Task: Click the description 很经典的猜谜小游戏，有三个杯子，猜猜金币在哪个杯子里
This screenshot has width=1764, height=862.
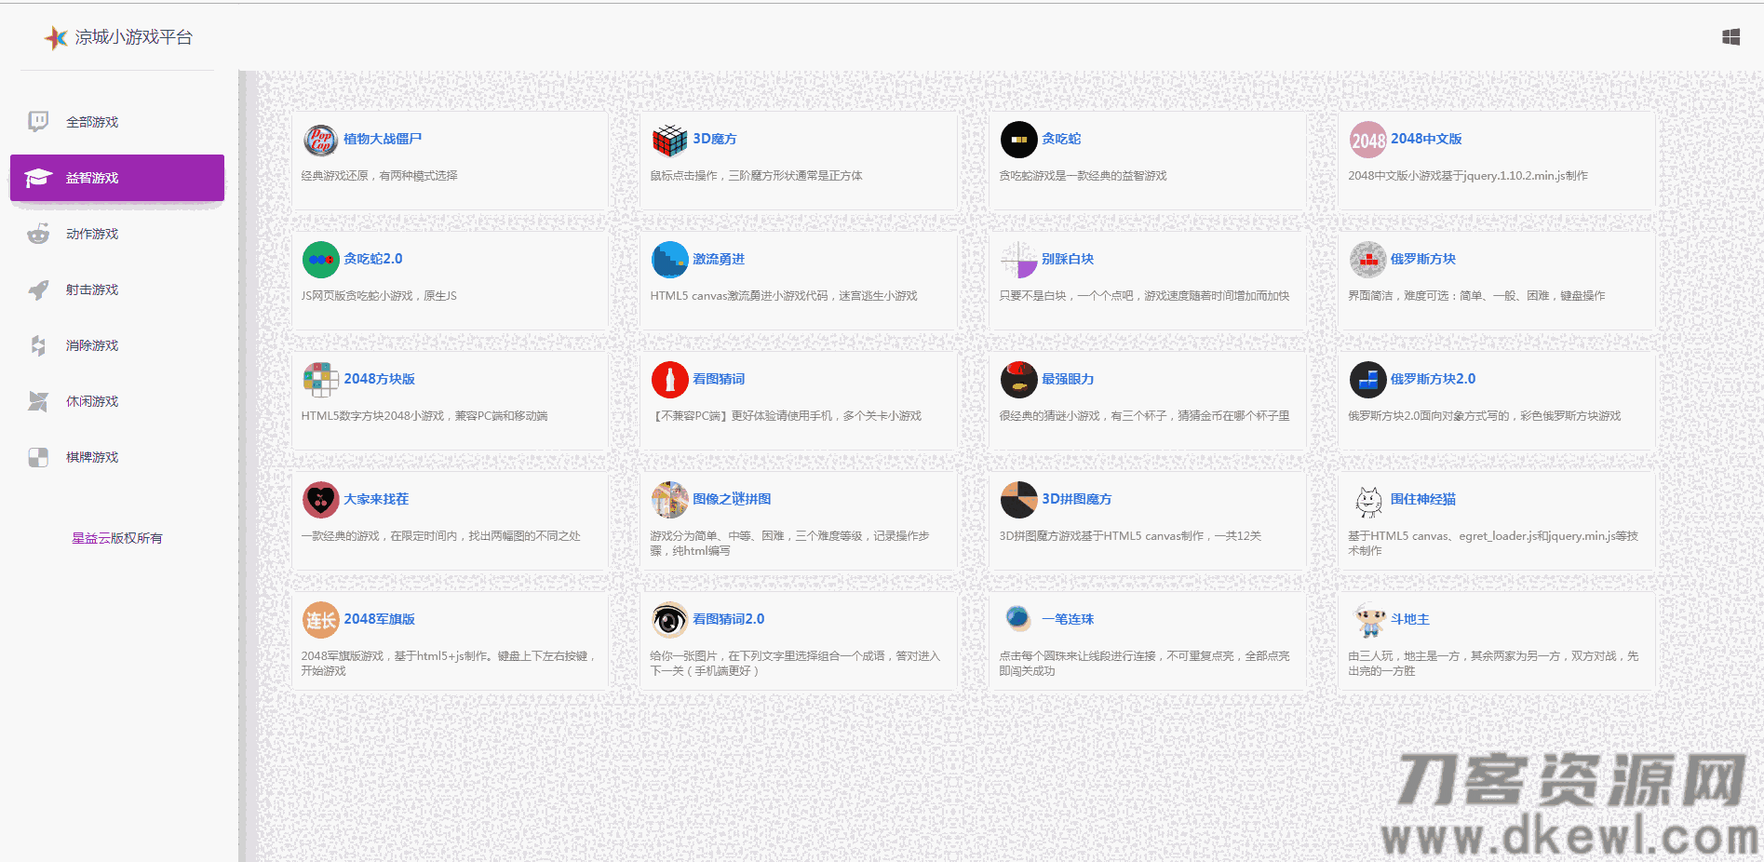Action: pyautogui.click(x=1144, y=416)
